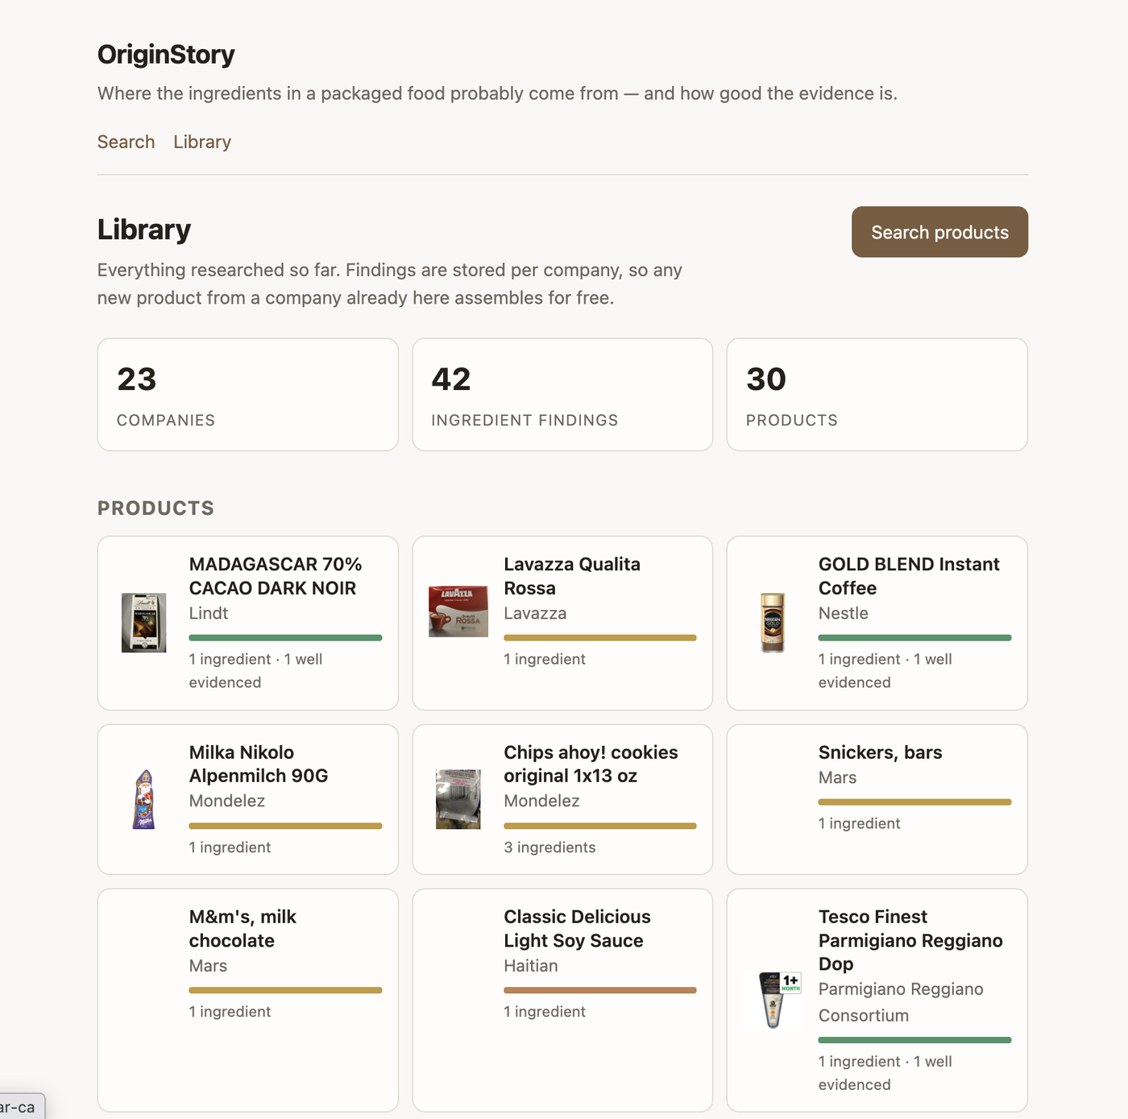Screen dimensions: 1128x1119
Task: Open the Search navigation link
Action: [x=126, y=142]
